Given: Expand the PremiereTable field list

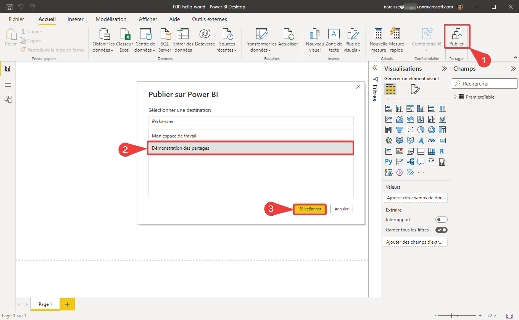Looking at the screenshot, I should 455,97.
